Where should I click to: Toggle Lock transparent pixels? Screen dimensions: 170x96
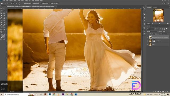point(150,34)
